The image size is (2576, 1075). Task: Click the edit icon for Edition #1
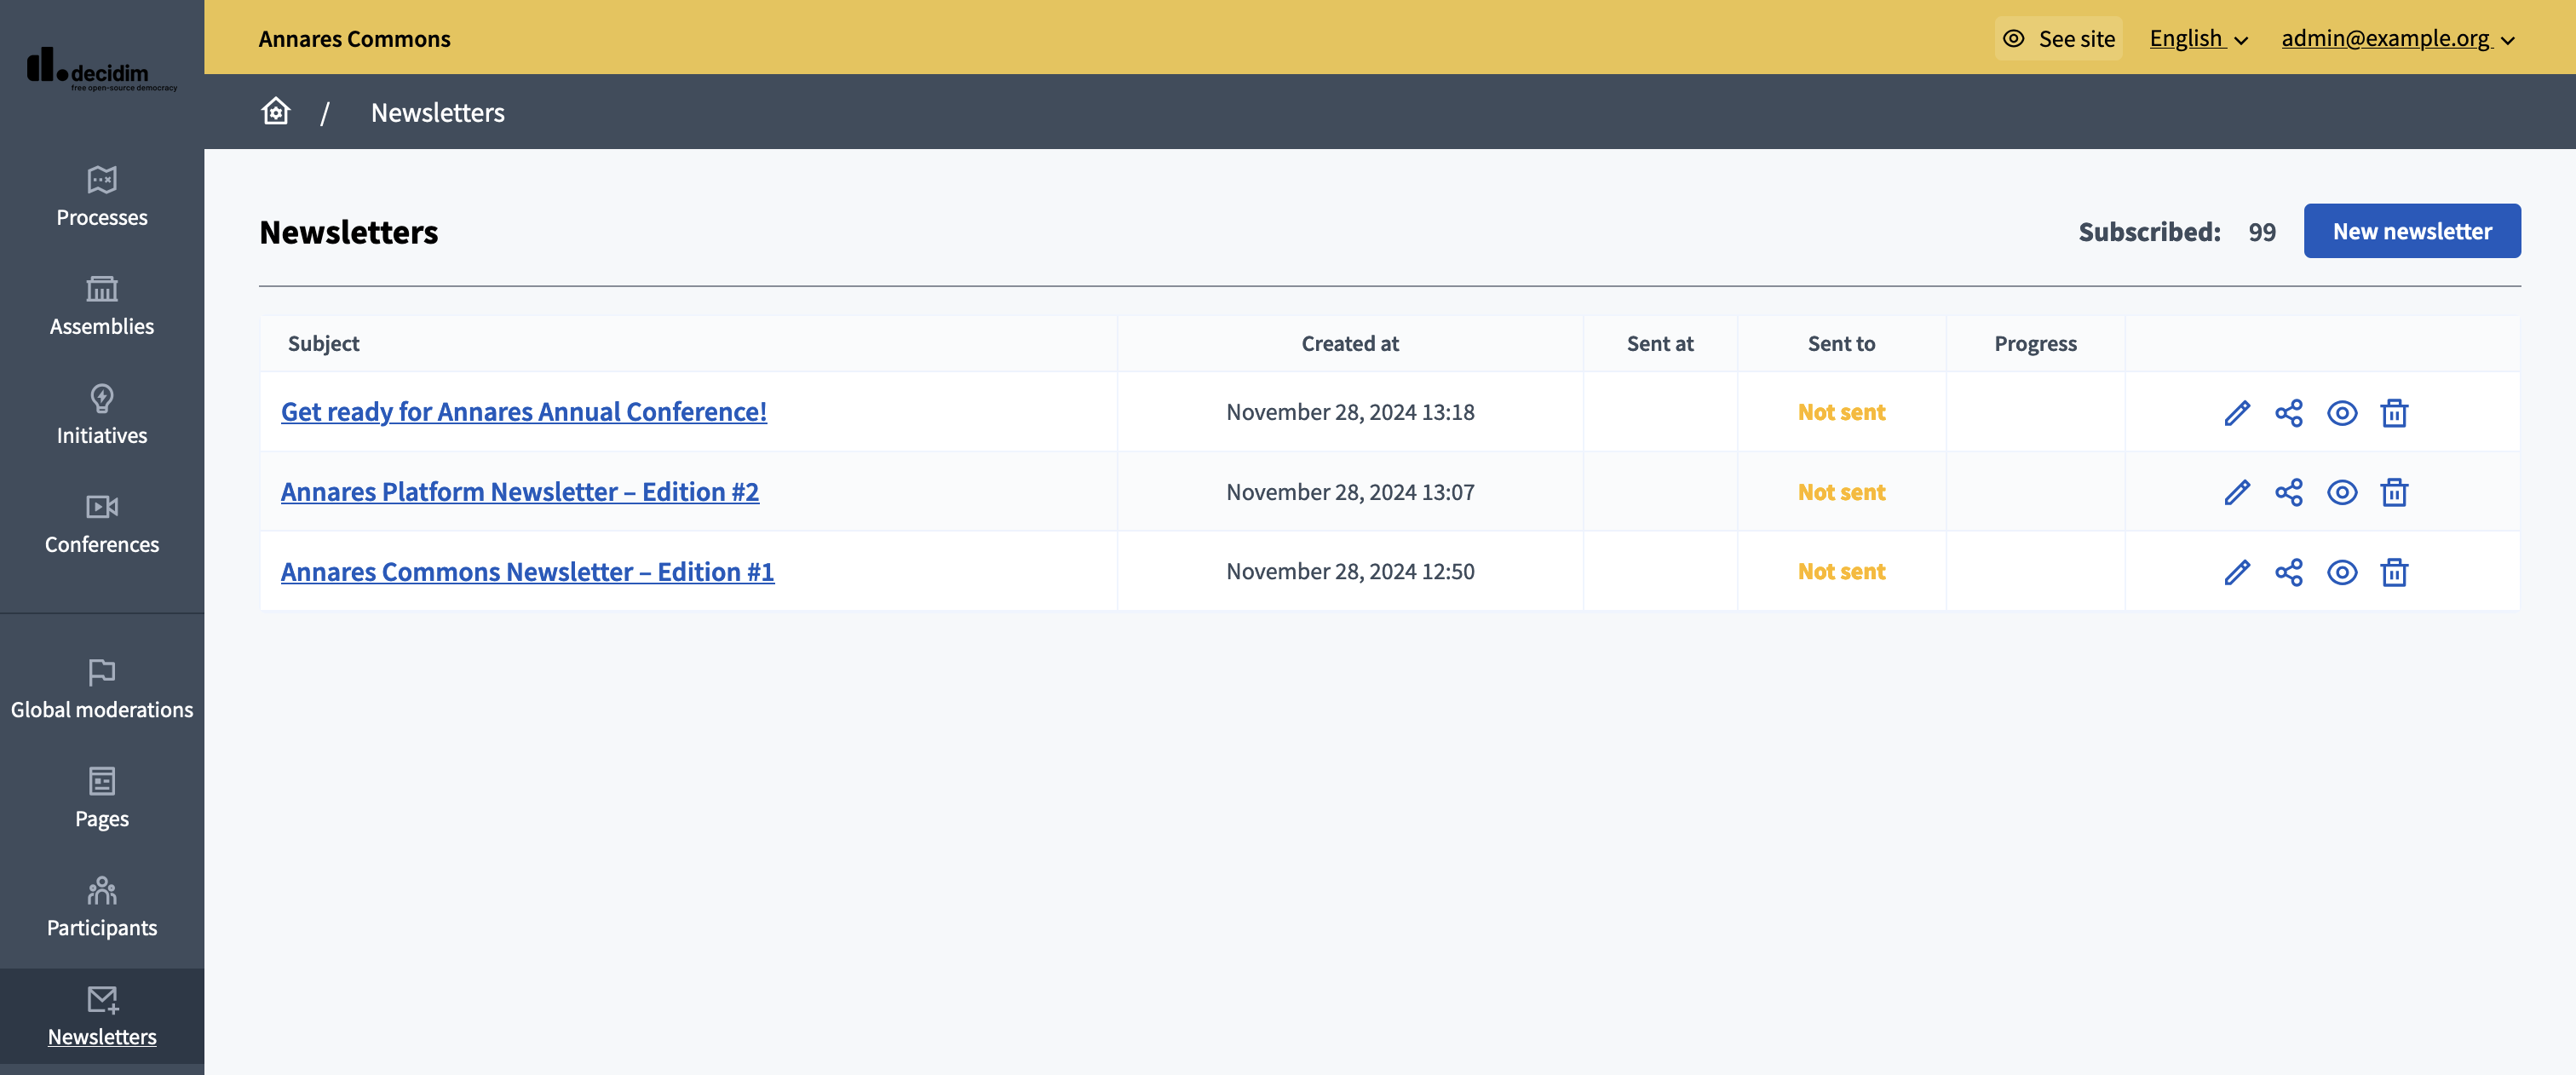(2236, 571)
